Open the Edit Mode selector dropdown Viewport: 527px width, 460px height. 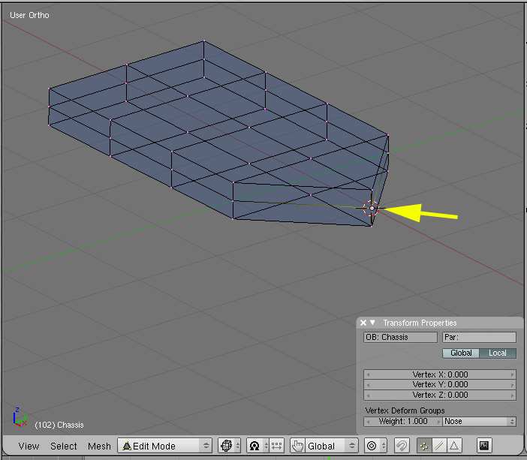[x=164, y=446]
